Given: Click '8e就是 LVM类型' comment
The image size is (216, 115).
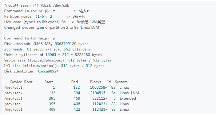Looking at the screenshot, I should click(91, 22).
